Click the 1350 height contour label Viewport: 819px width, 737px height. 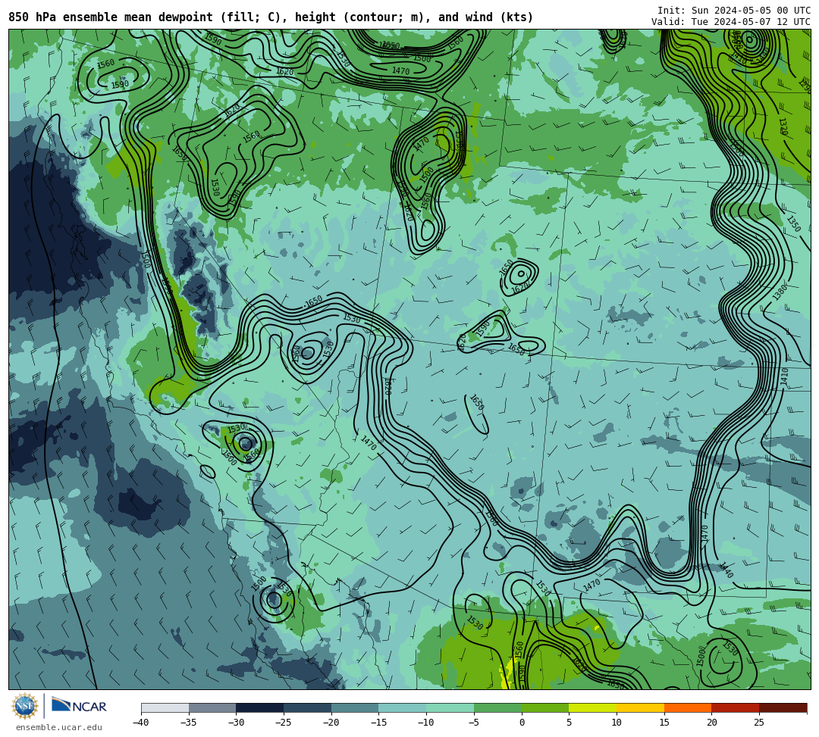coord(793,223)
